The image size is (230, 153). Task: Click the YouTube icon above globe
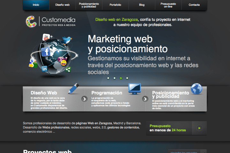coord(46,37)
